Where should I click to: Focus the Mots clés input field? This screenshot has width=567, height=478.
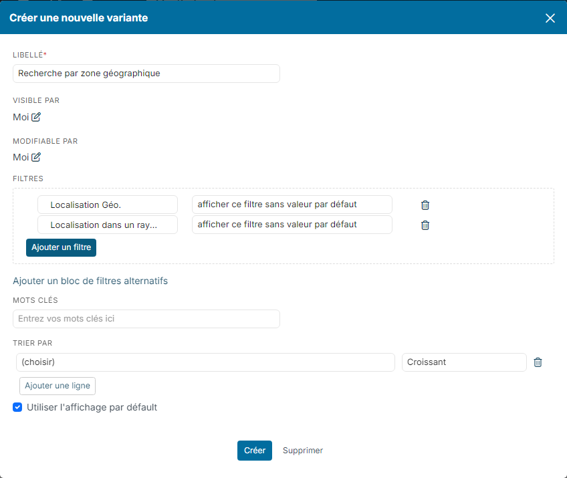tap(146, 319)
